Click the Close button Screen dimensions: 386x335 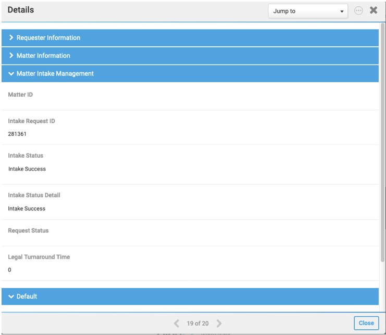(x=366, y=323)
